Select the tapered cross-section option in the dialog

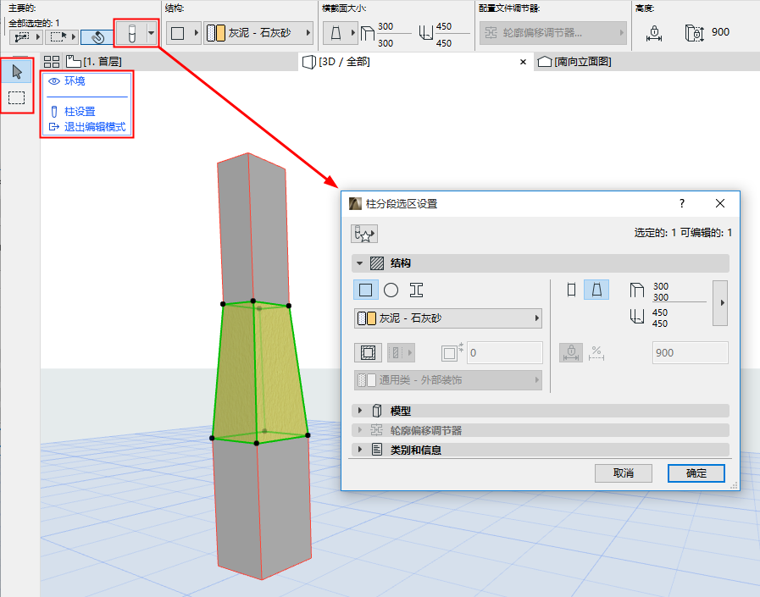[x=596, y=290]
